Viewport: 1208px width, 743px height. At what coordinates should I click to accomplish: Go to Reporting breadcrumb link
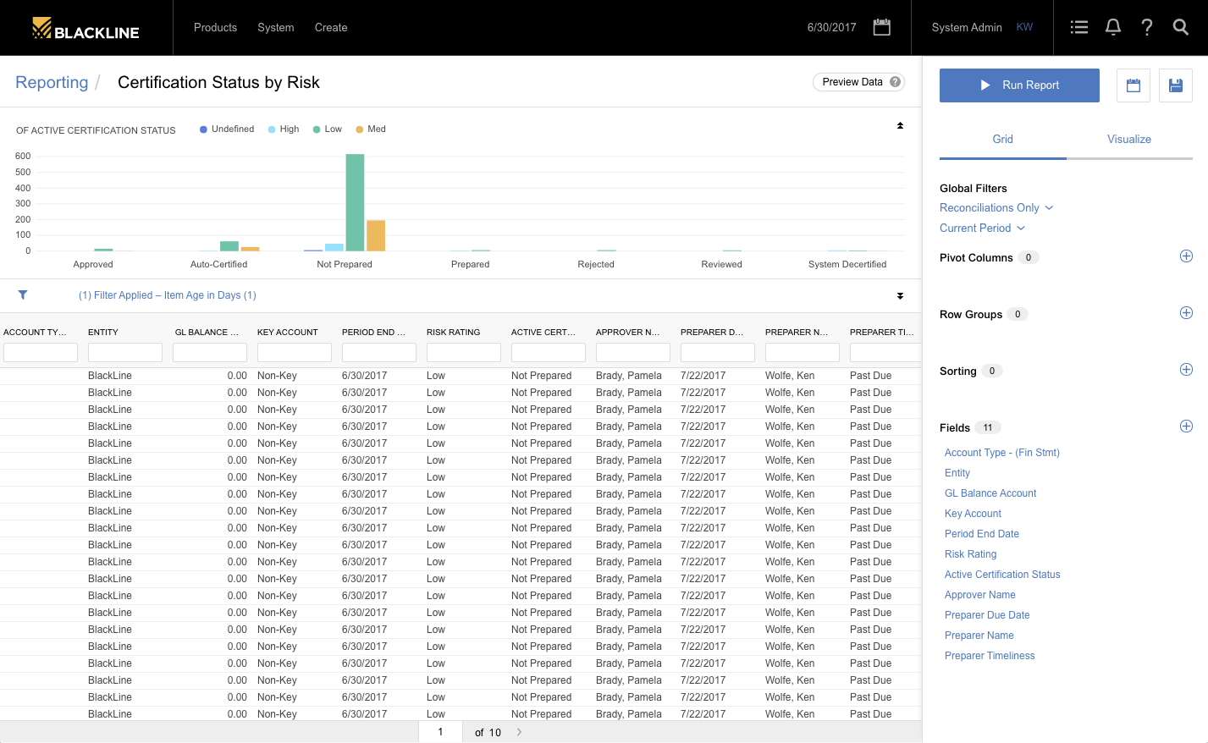[52, 82]
